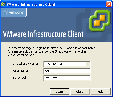This screenshot has width=113, height=97.
Task: Click the Login button
Action: tap(60, 92)
